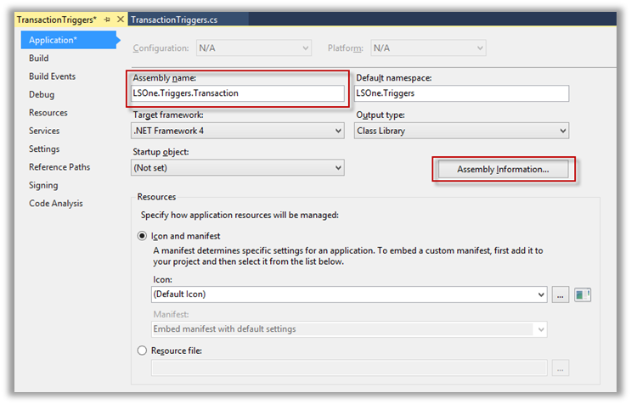Open the Settings properties page
This screenshot has height=404, width=631.
click(x=44, y=149)
